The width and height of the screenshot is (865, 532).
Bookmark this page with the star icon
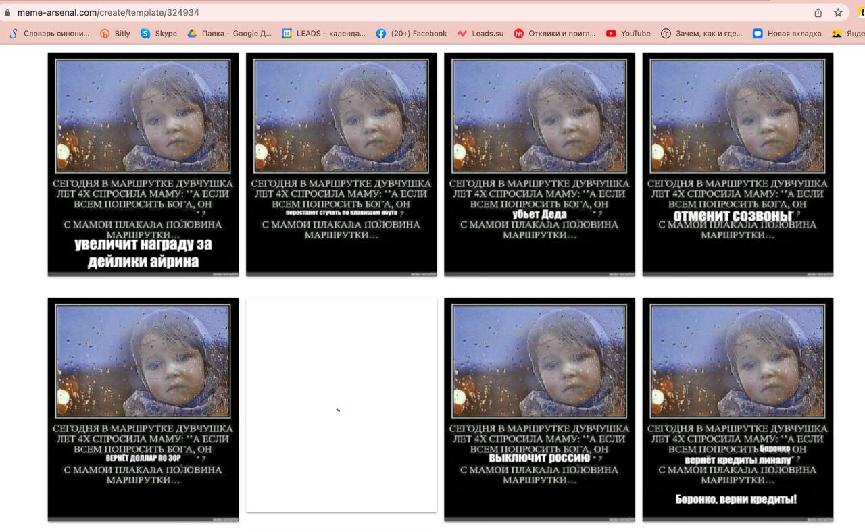point(838,13)
